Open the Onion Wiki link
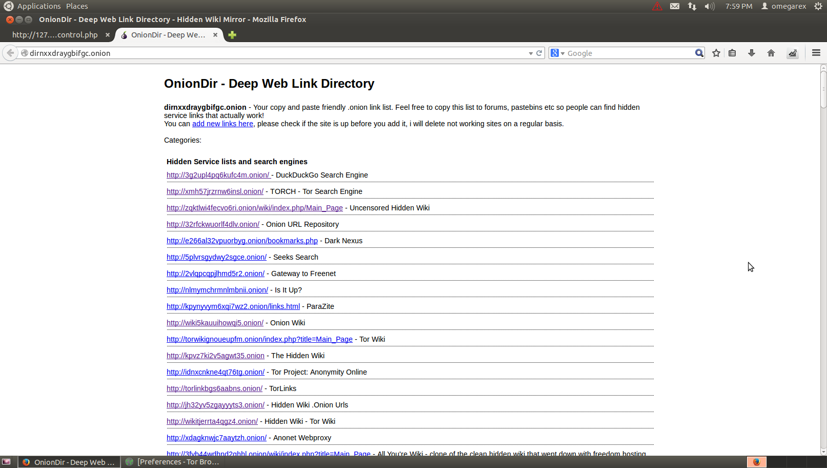The width and height of the screenshot is (827, 468). click(215, 323)
